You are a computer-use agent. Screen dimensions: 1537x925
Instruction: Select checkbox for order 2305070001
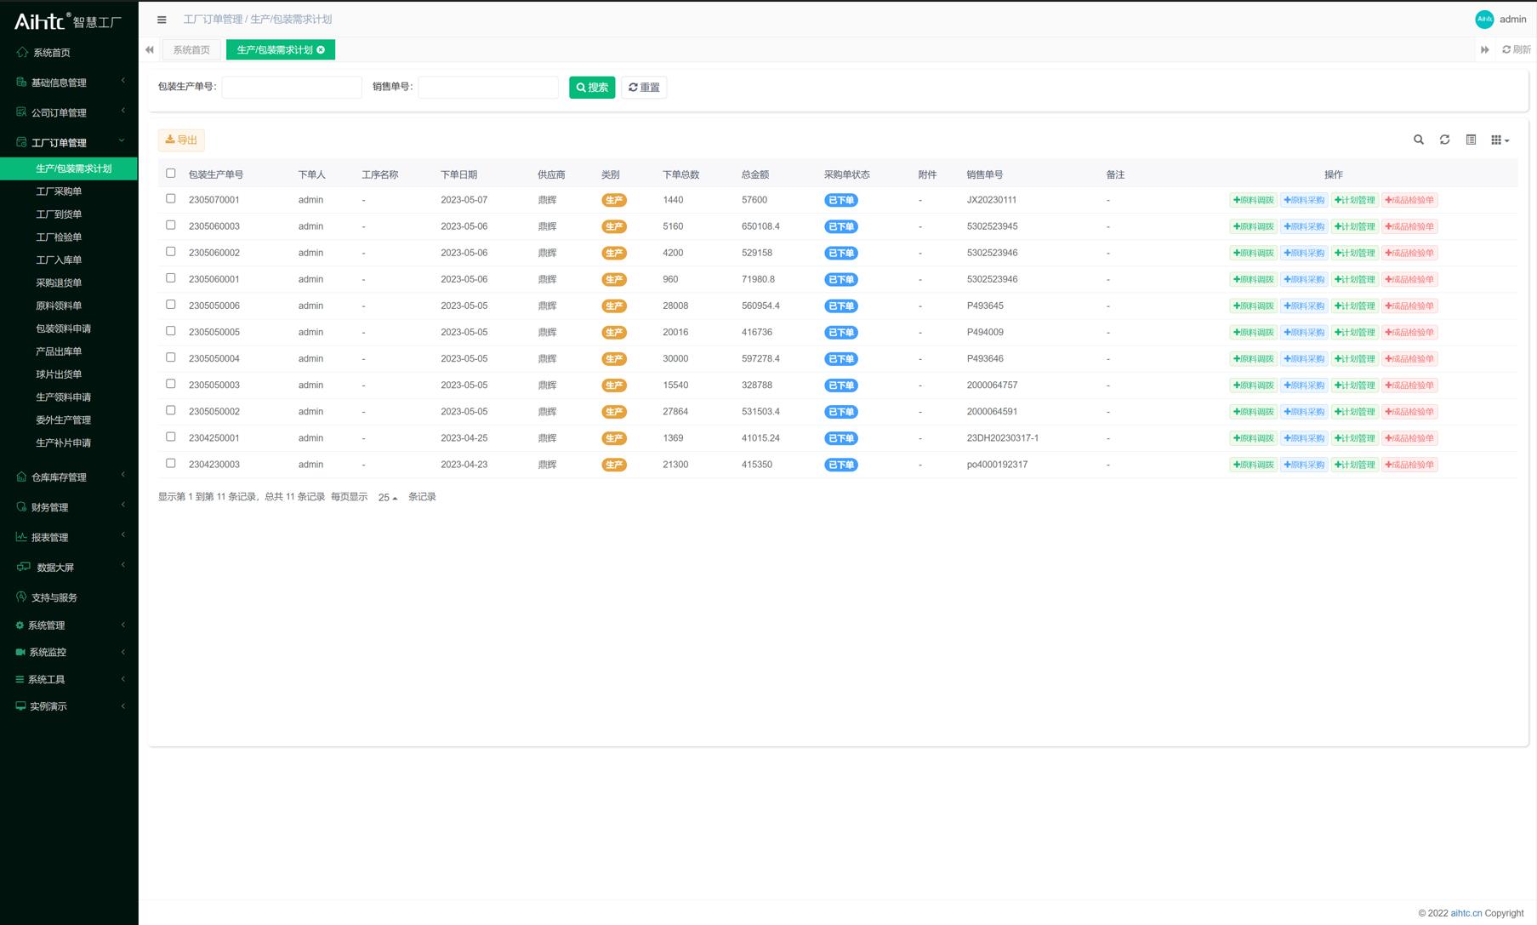[171, 199]
